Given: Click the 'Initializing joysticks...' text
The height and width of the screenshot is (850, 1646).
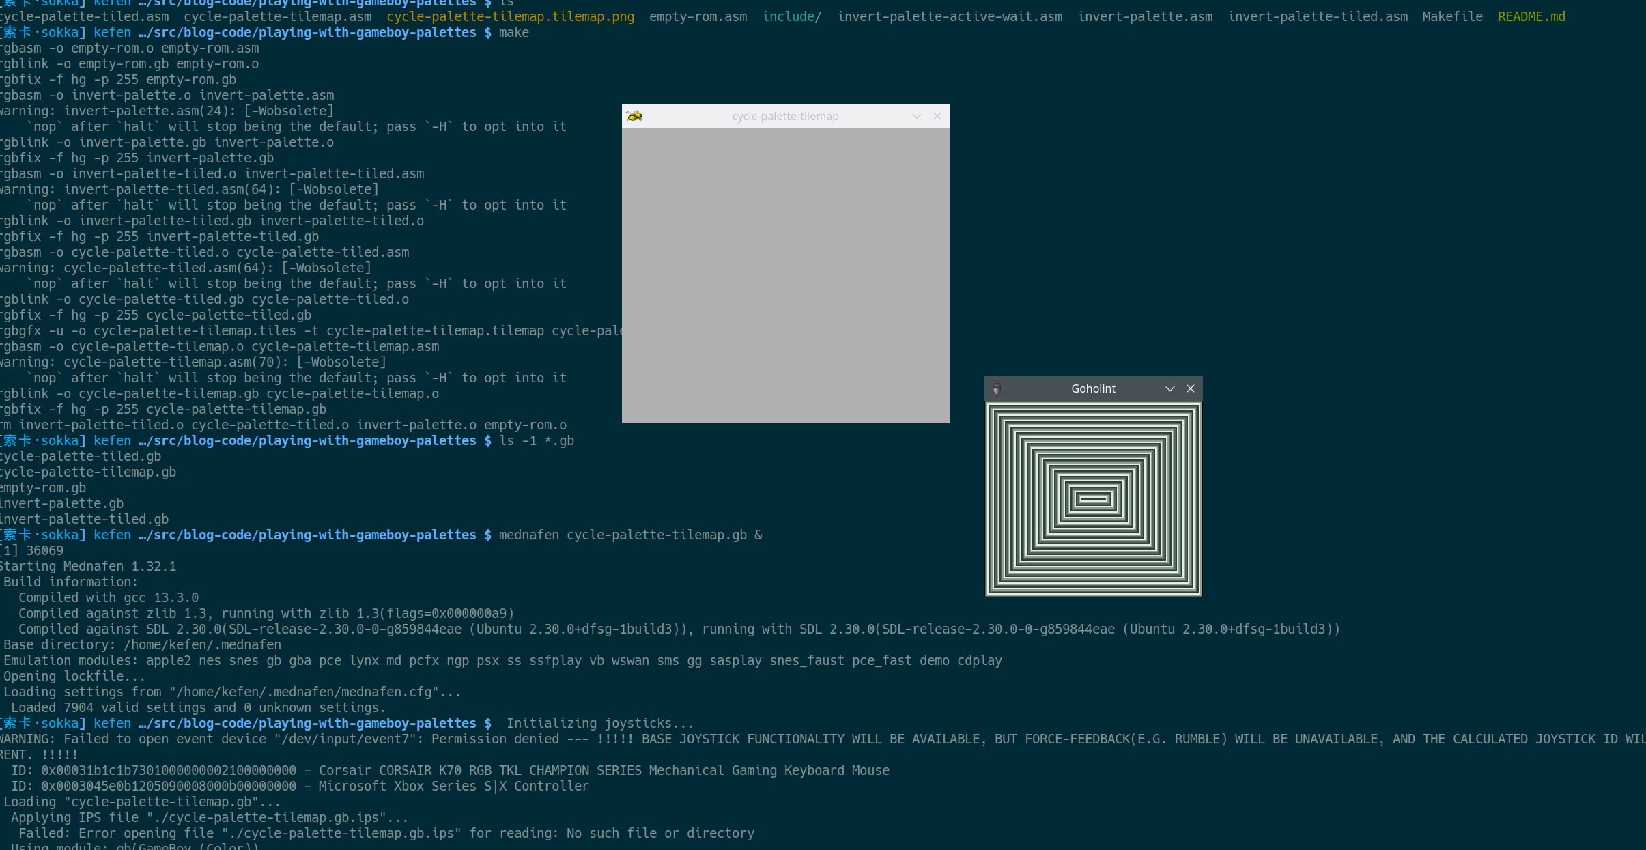Looking at the screenshot, I should click(600, 723).
